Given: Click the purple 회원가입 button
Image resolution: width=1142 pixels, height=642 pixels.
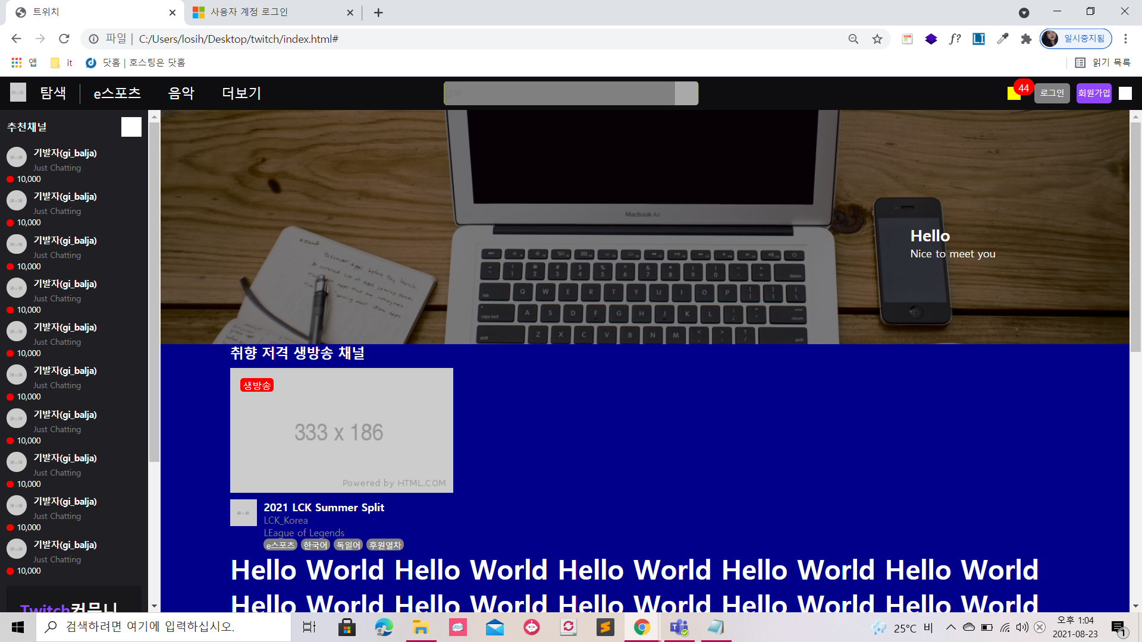Looking at the screenshot, I should tap(1094, 93).
